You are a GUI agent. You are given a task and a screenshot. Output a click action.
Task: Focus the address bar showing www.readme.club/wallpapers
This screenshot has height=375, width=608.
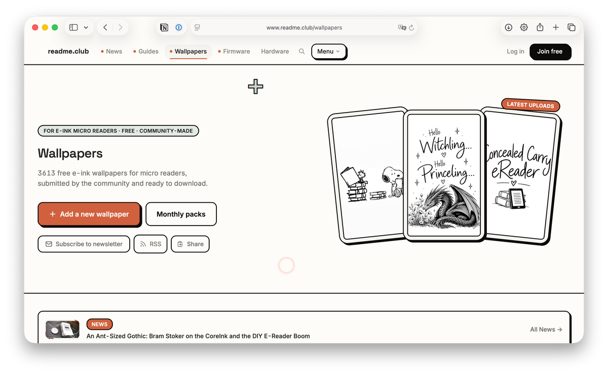(304, 27)
